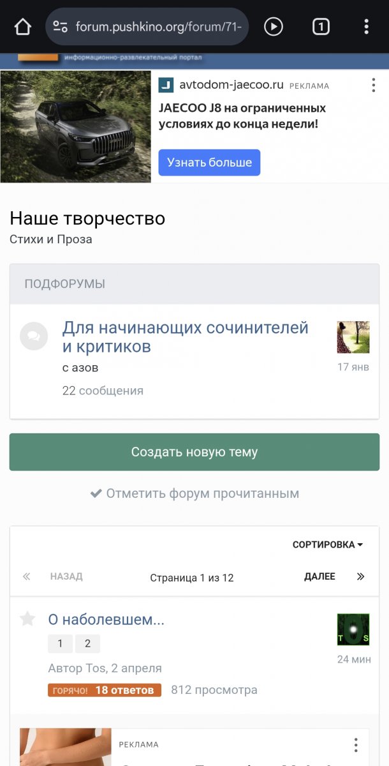
Task: Expand the Сортировка dropdown
Action: [x=327, y=544]
